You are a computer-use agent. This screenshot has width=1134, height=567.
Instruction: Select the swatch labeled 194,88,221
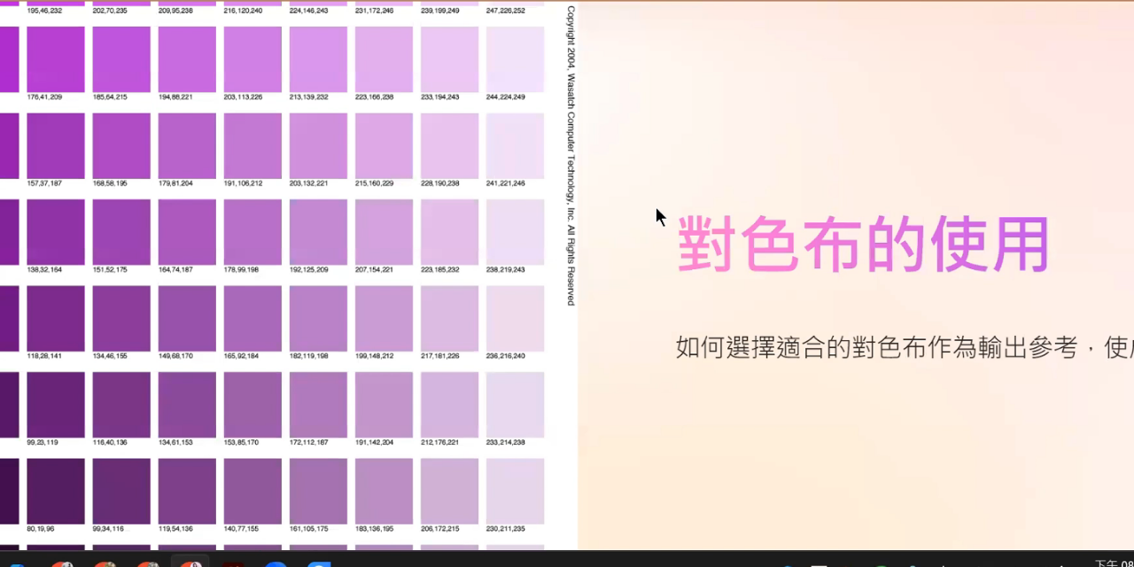pos(187,58)
